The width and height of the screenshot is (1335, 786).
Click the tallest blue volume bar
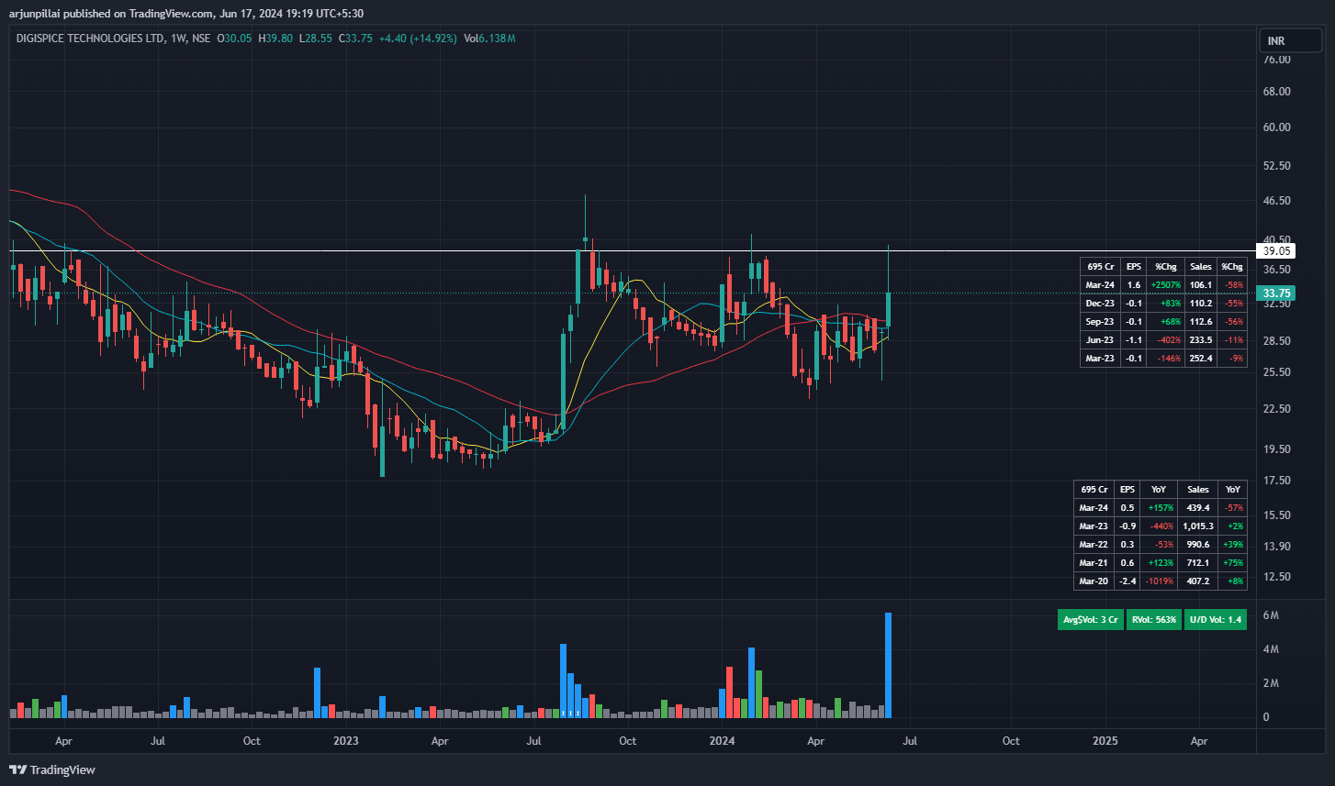coord(888,665)
